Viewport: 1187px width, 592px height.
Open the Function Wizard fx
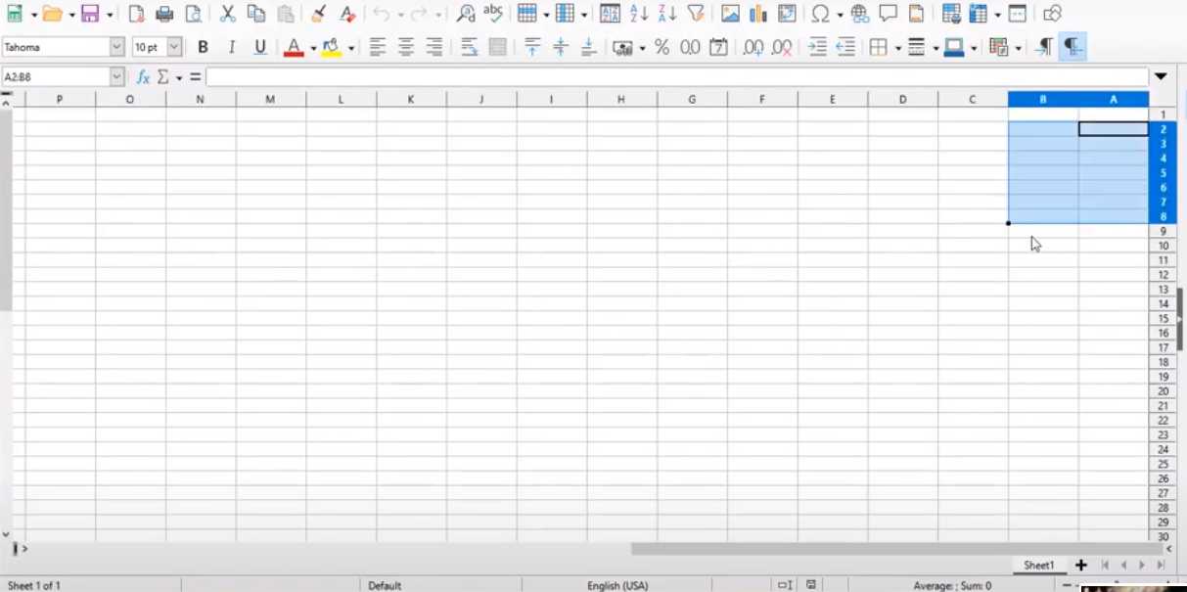coord(143,76)
